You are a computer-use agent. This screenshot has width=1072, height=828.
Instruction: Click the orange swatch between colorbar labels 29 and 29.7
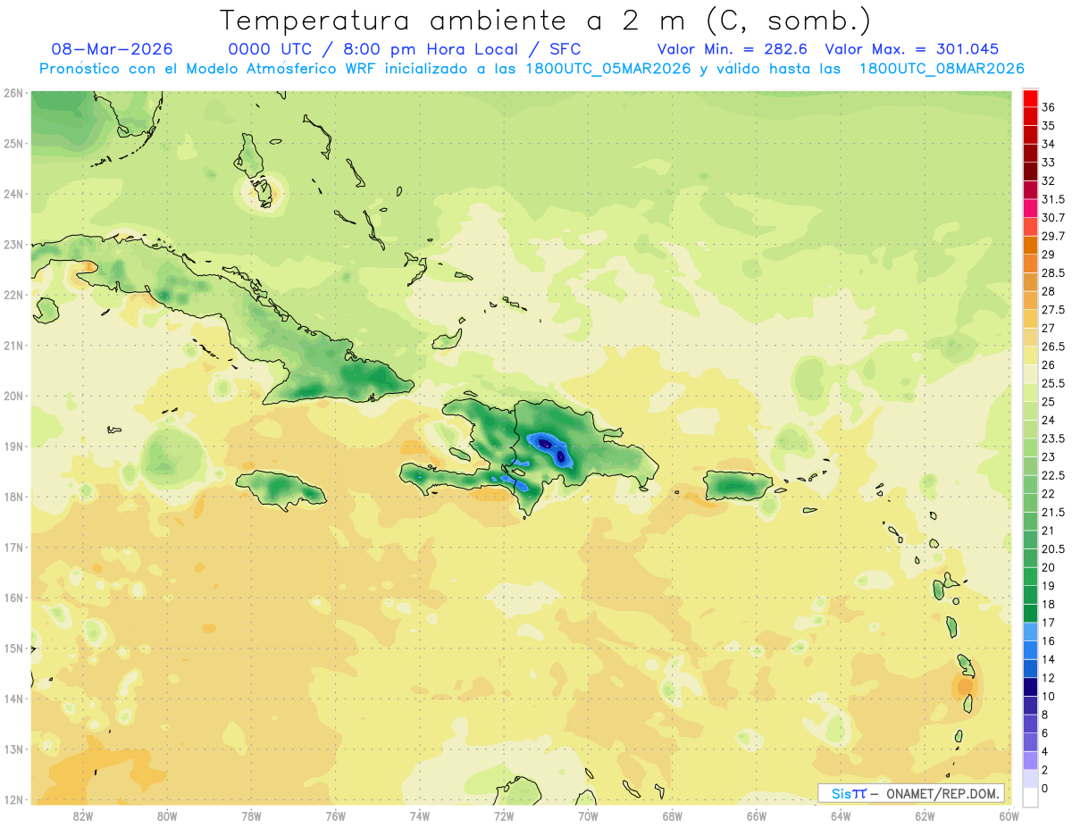[x=1030, y=245]
